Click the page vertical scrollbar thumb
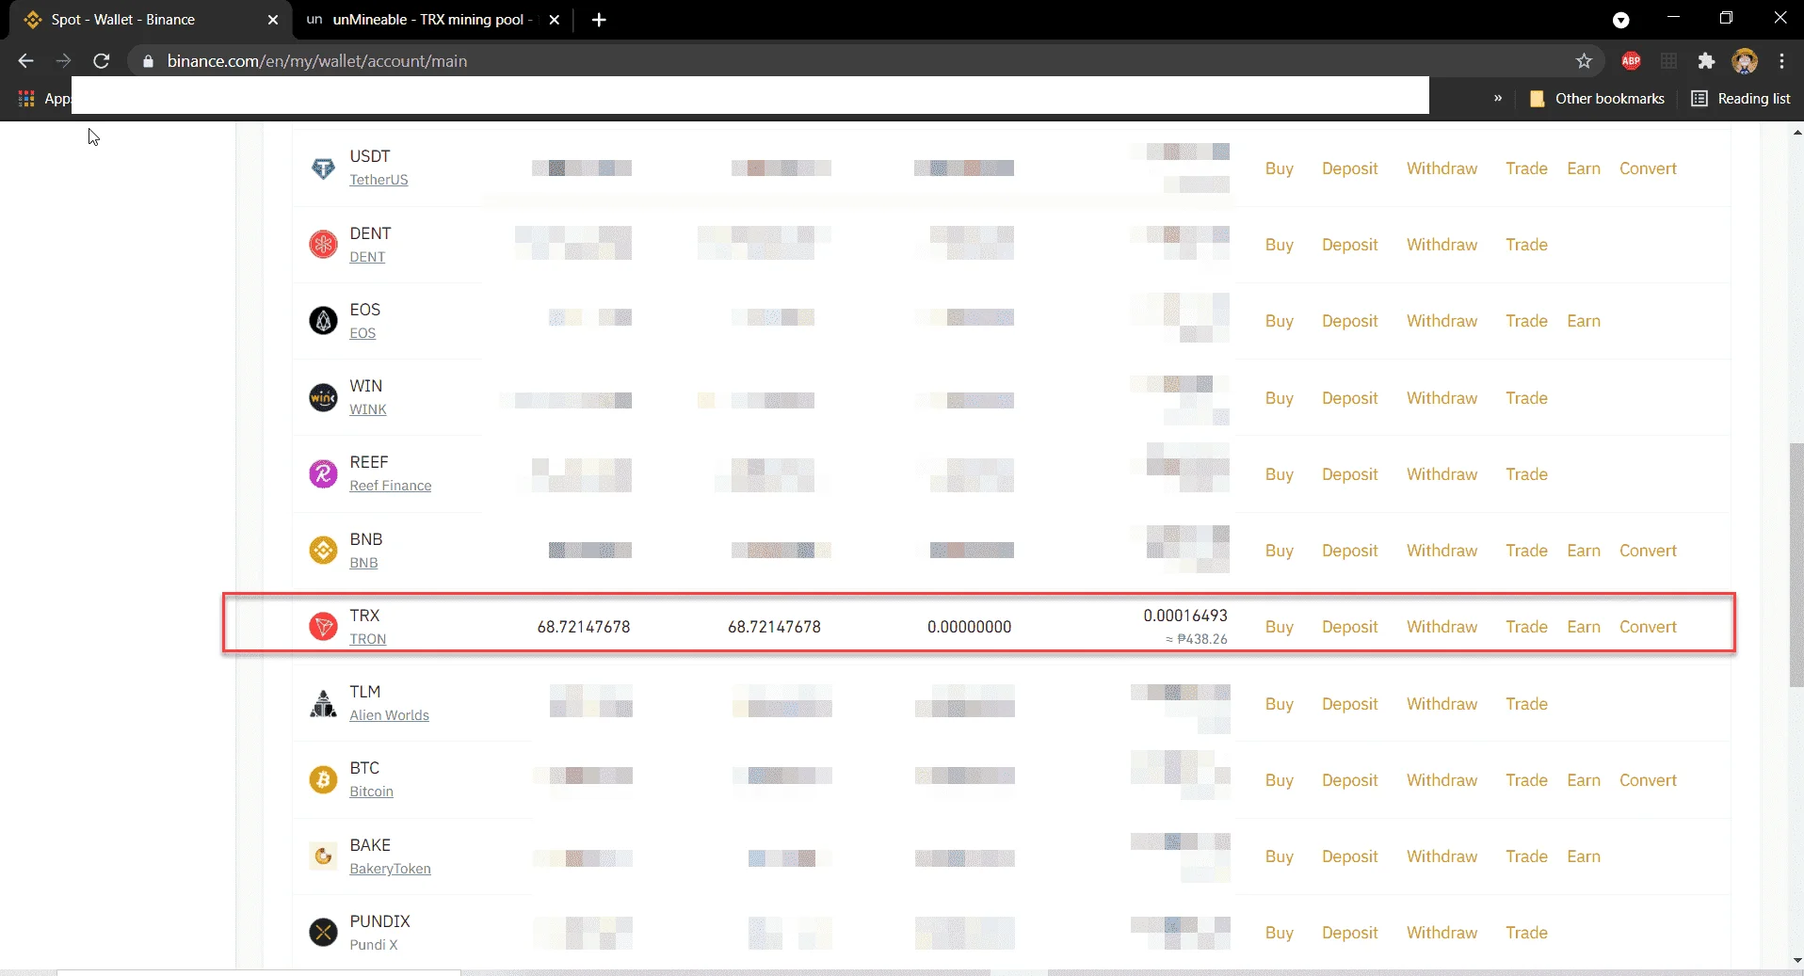 1796,565
